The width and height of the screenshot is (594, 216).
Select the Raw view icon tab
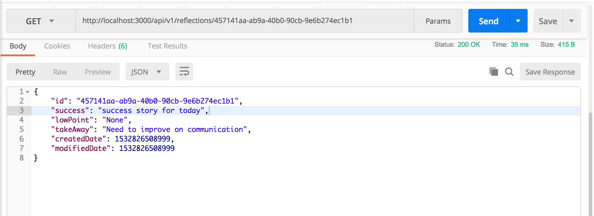coord(60,71)
